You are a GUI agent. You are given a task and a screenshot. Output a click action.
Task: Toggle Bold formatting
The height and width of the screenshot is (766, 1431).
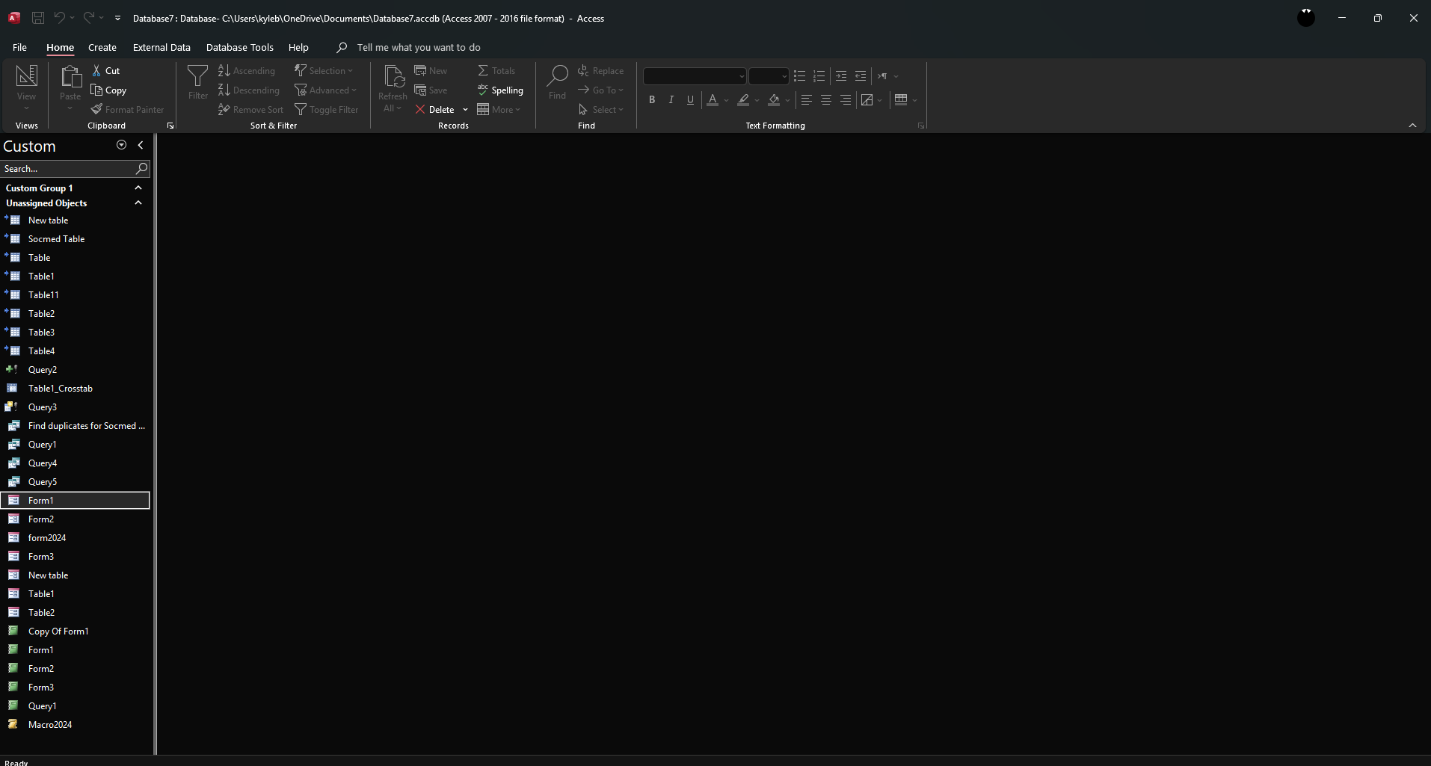coord(652,99)
